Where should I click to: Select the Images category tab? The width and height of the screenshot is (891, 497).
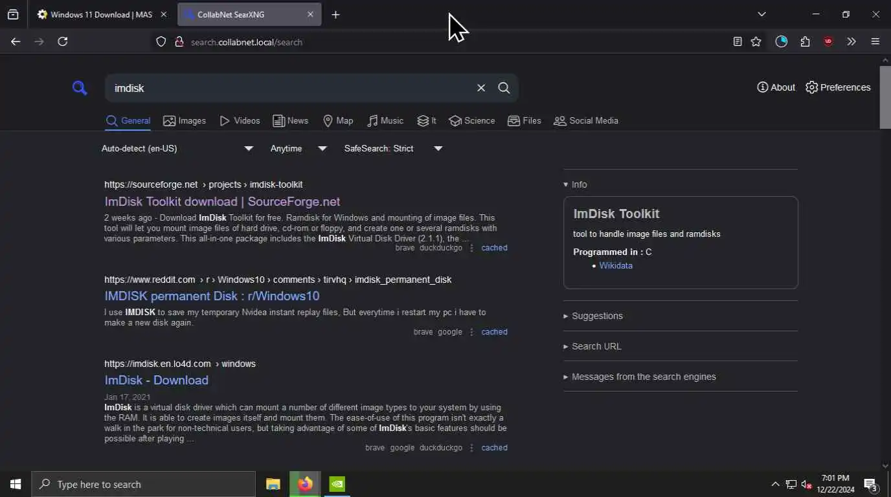tap(185, 121)
